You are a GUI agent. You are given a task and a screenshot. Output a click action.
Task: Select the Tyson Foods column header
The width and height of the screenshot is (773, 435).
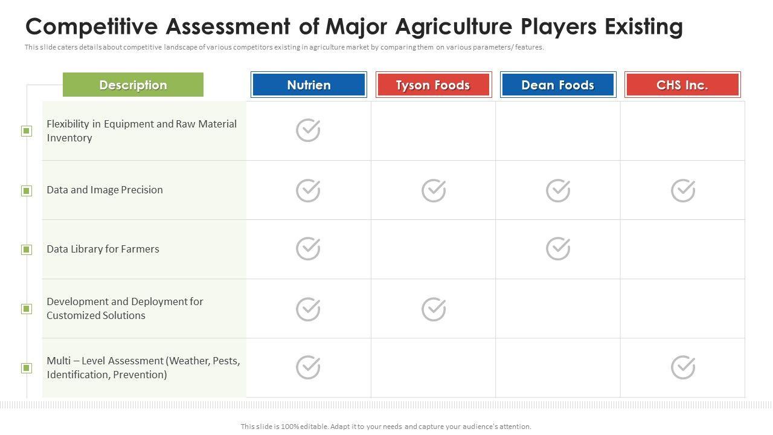(433, 85)
